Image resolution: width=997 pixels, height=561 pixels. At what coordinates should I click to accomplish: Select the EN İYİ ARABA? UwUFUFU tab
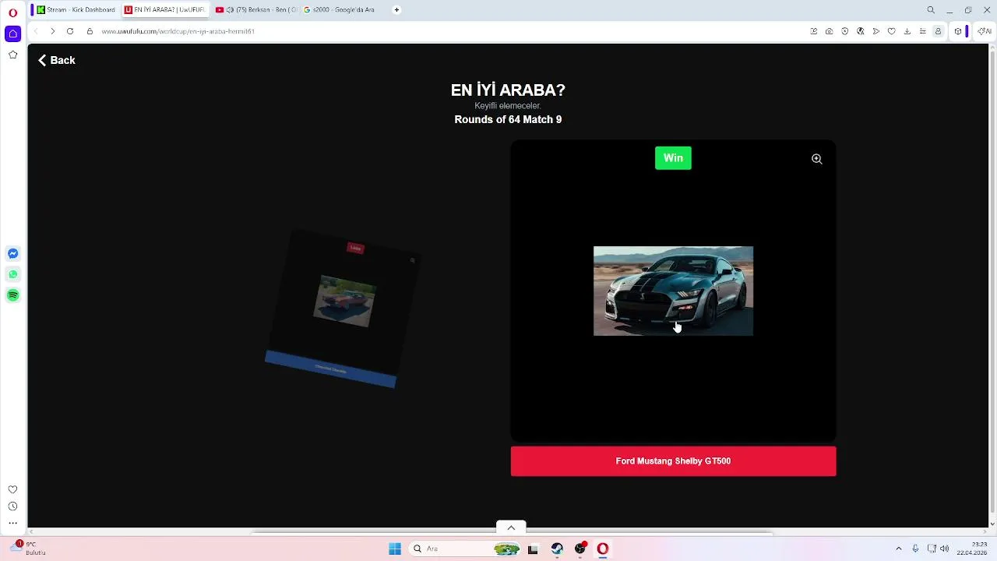[165, 10]
